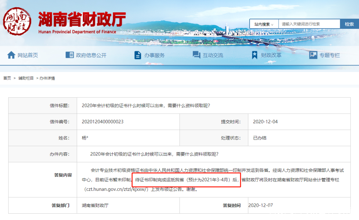Click the 信件标题 label cell
359x220 pixels.
(x=43, y=106)
